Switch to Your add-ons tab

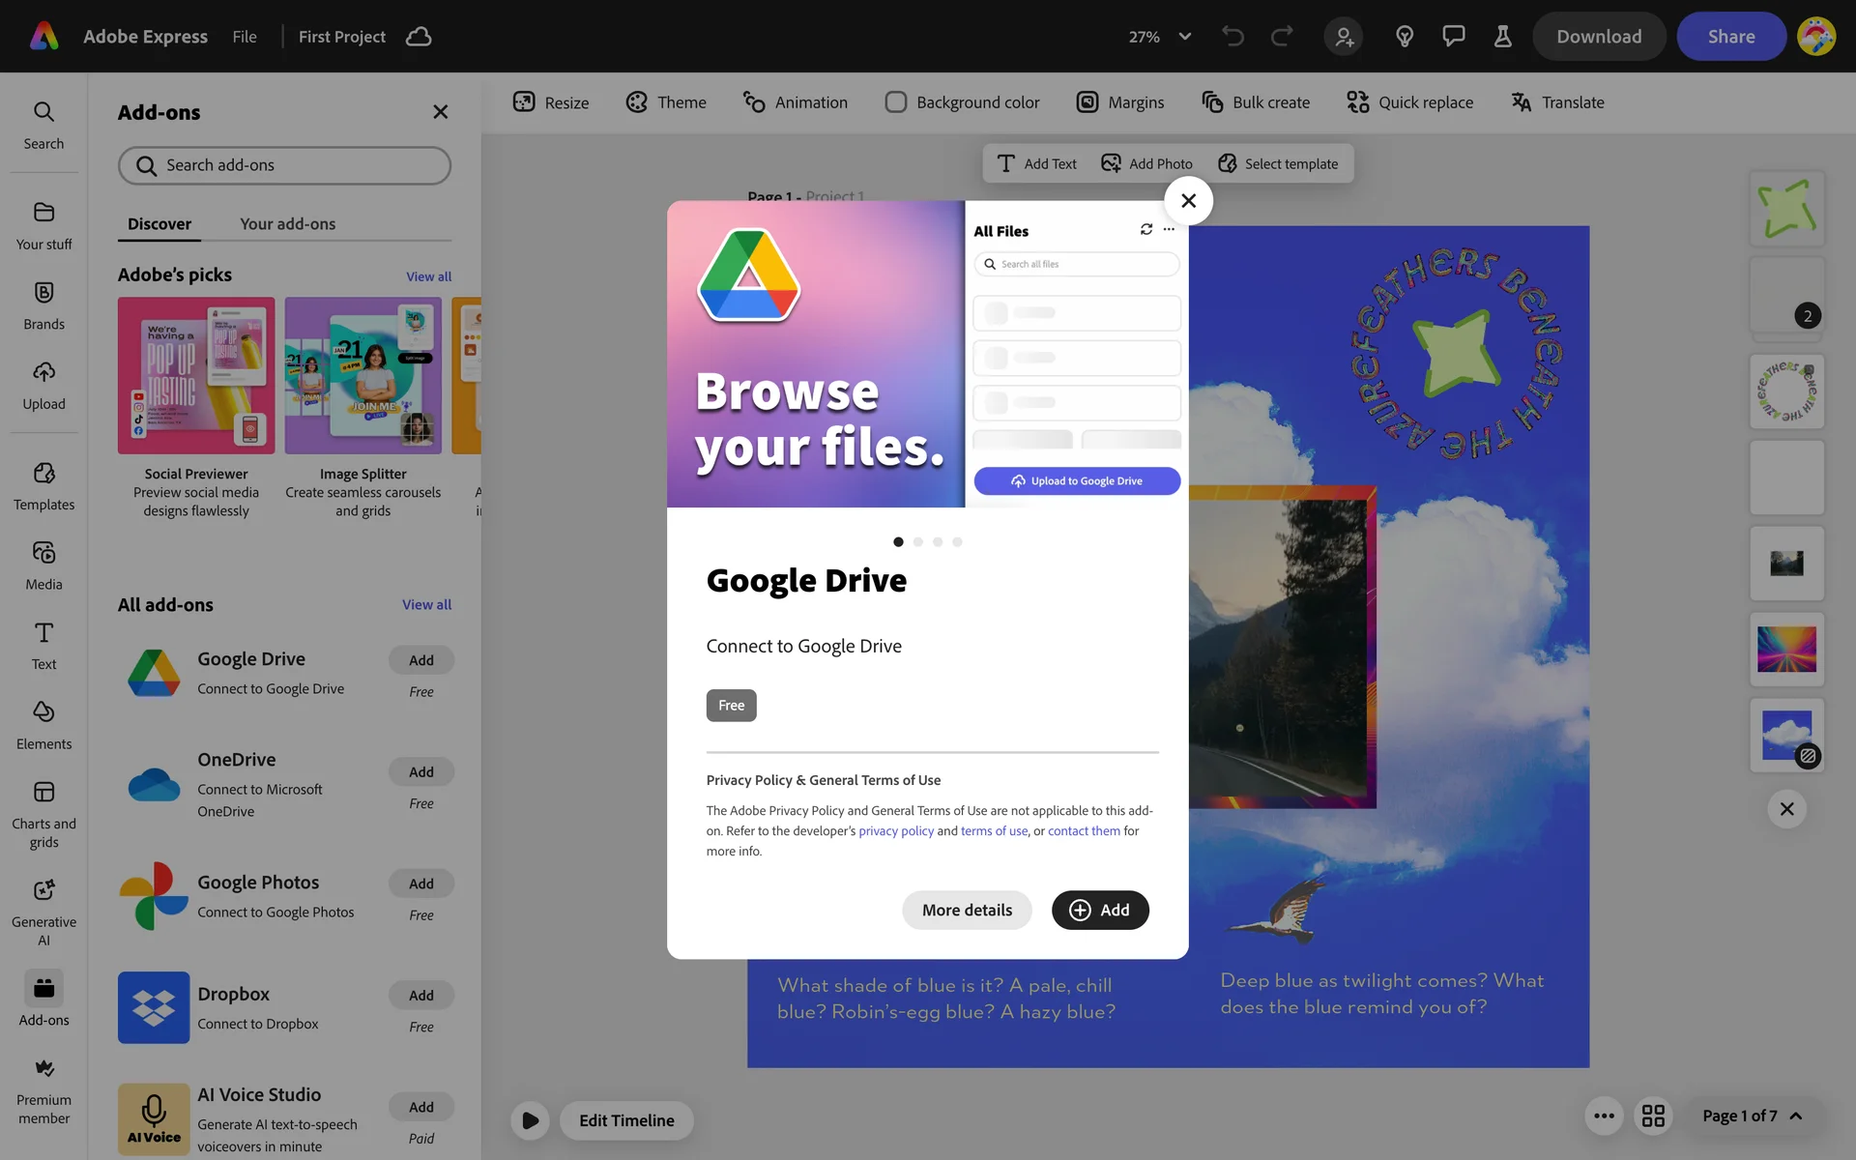pyautogui.click(x=287, y=224)
